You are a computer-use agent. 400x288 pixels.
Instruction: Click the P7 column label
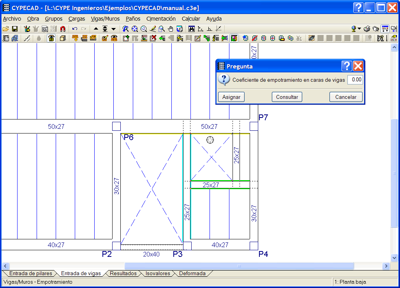coord(263,118)
